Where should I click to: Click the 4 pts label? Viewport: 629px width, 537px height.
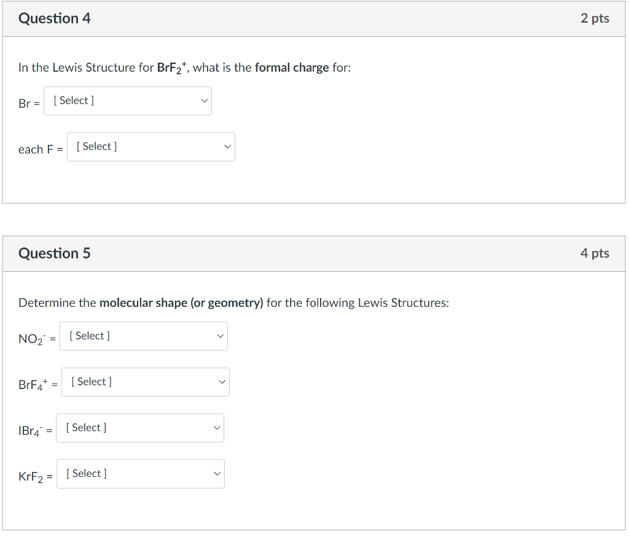595,253
